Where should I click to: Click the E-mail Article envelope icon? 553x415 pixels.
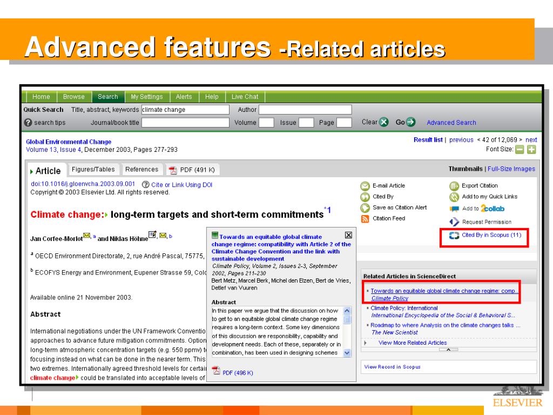coord(365,186)
